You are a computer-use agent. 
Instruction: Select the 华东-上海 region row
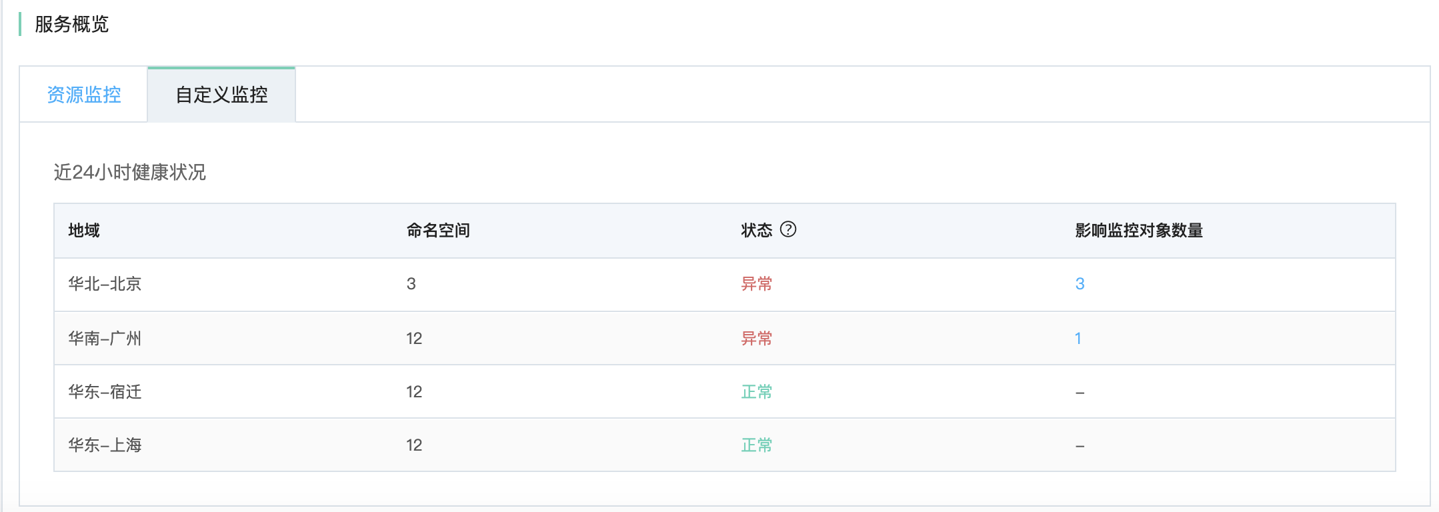point(105,445)
